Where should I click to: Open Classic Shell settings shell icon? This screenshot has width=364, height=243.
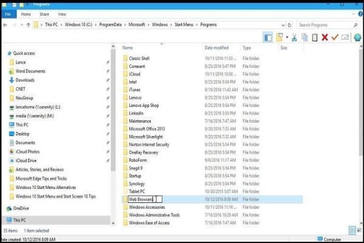point(357,37)
